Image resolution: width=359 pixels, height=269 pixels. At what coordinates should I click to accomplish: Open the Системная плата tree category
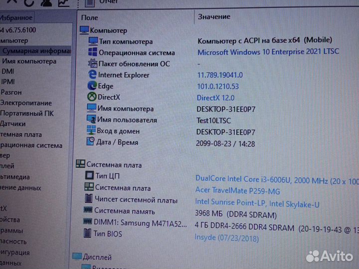pyautogui.click(x=21, y=134)
